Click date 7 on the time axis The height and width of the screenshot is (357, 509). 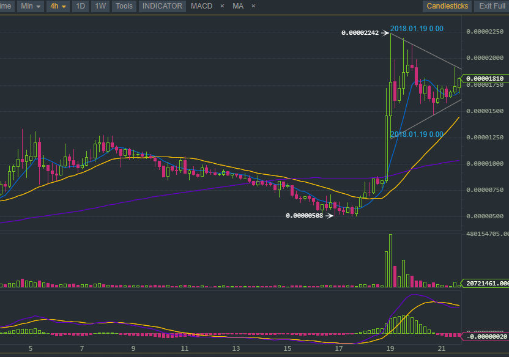tap(82, 348)
